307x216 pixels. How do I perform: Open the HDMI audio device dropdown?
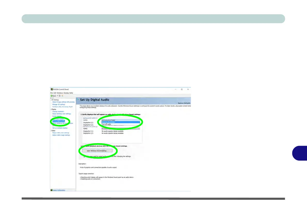point(121,120)
